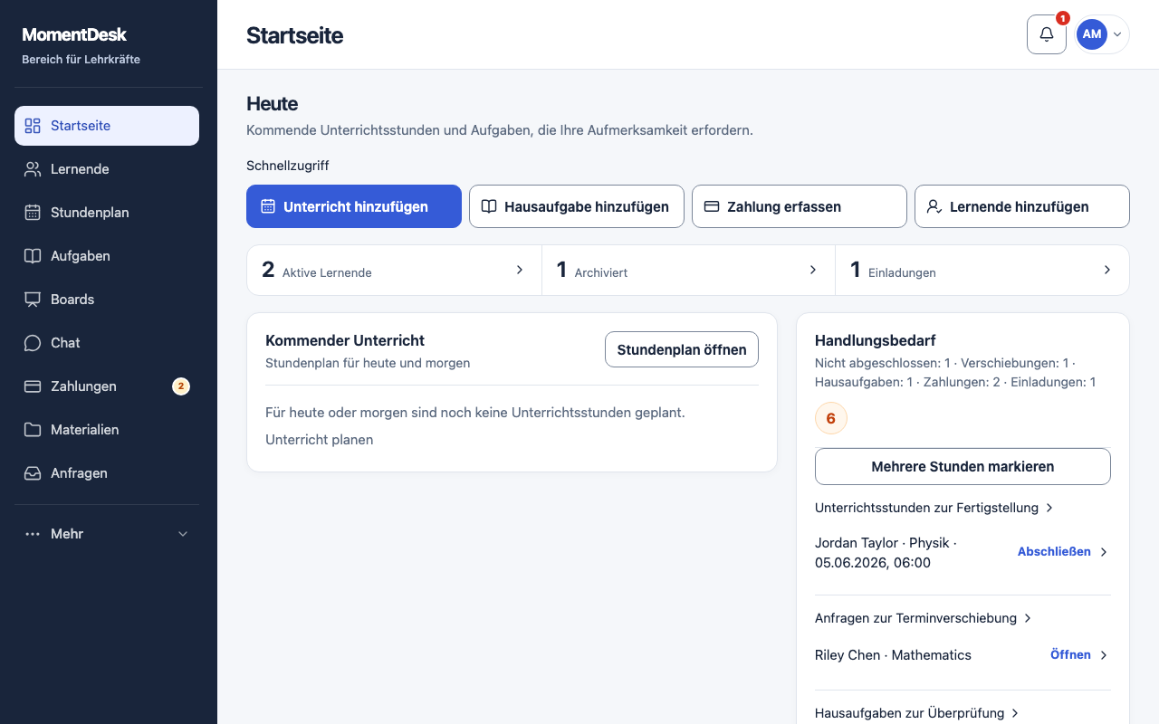Click the three-dots icon beside Mehr

click(33, 534)
